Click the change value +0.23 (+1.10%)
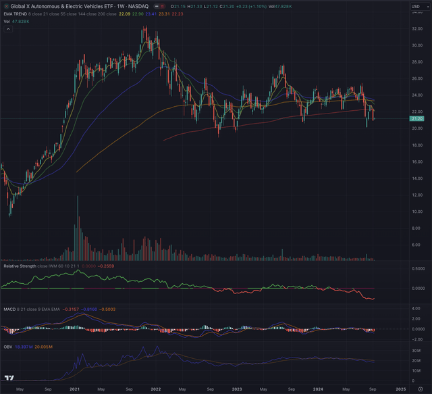 (251, 6)
